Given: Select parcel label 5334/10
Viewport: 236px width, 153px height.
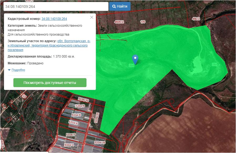Looking at the screenshot, I should (x=84, y=100).
